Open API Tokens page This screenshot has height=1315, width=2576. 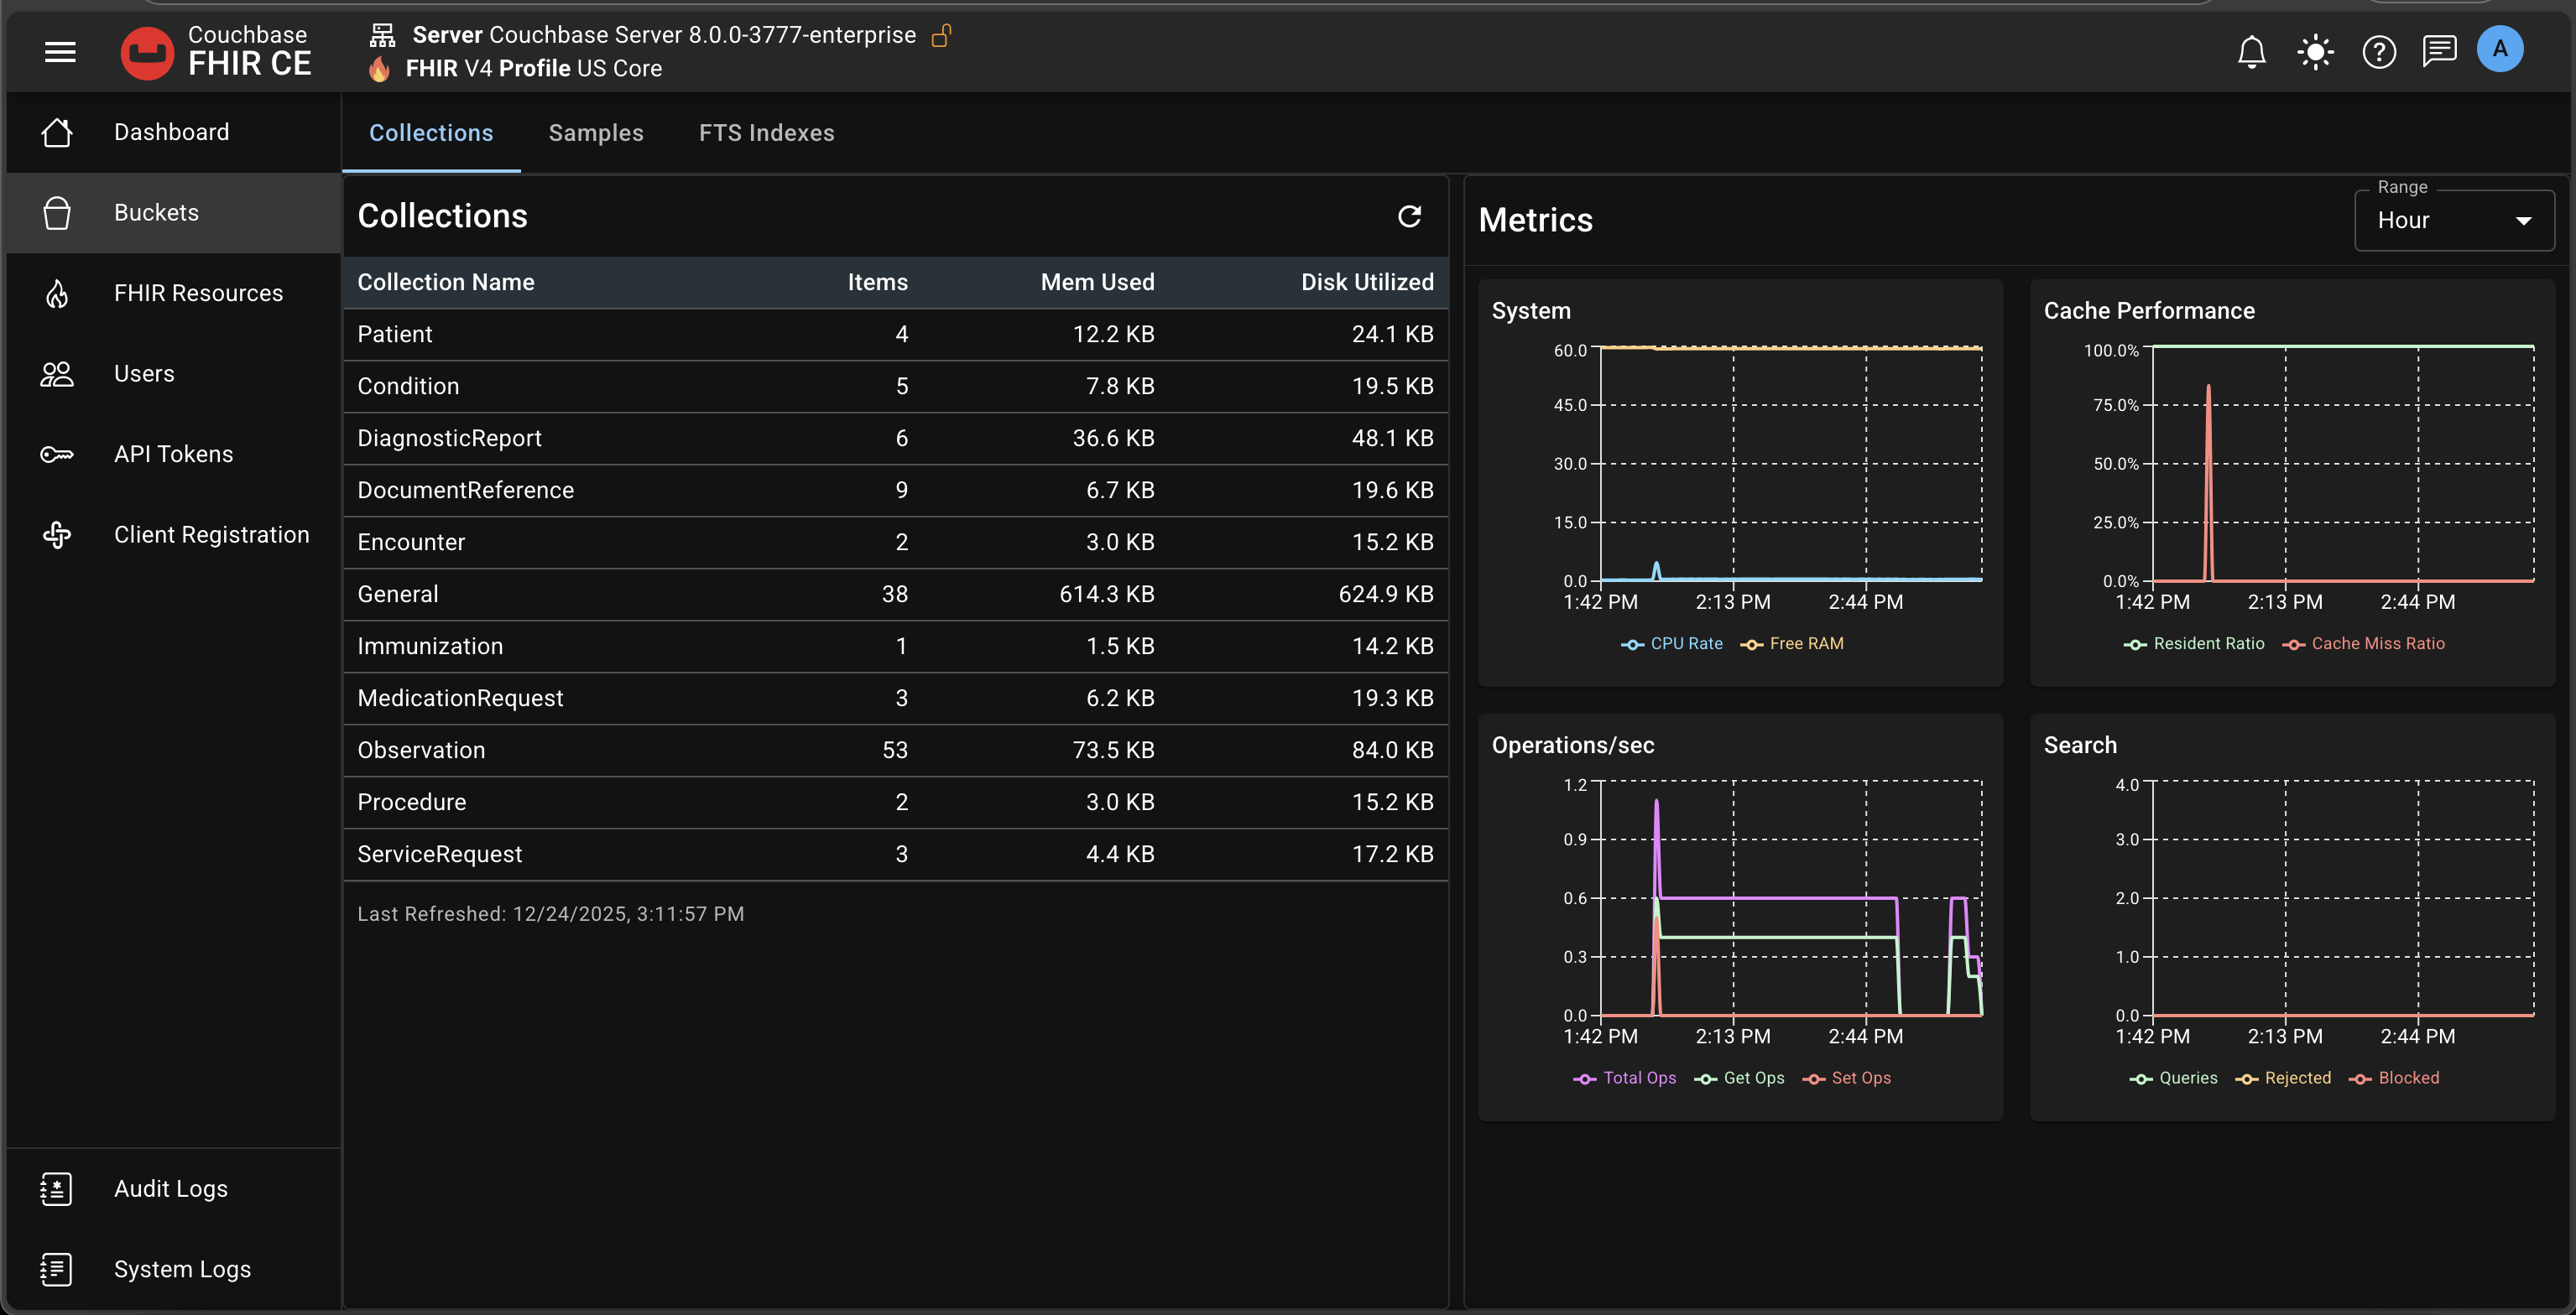(x=173, y=454)
